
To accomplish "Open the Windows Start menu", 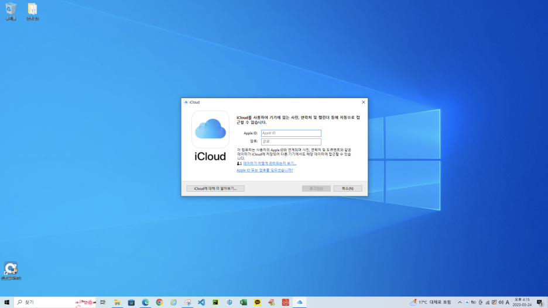I will click(6, 302).
